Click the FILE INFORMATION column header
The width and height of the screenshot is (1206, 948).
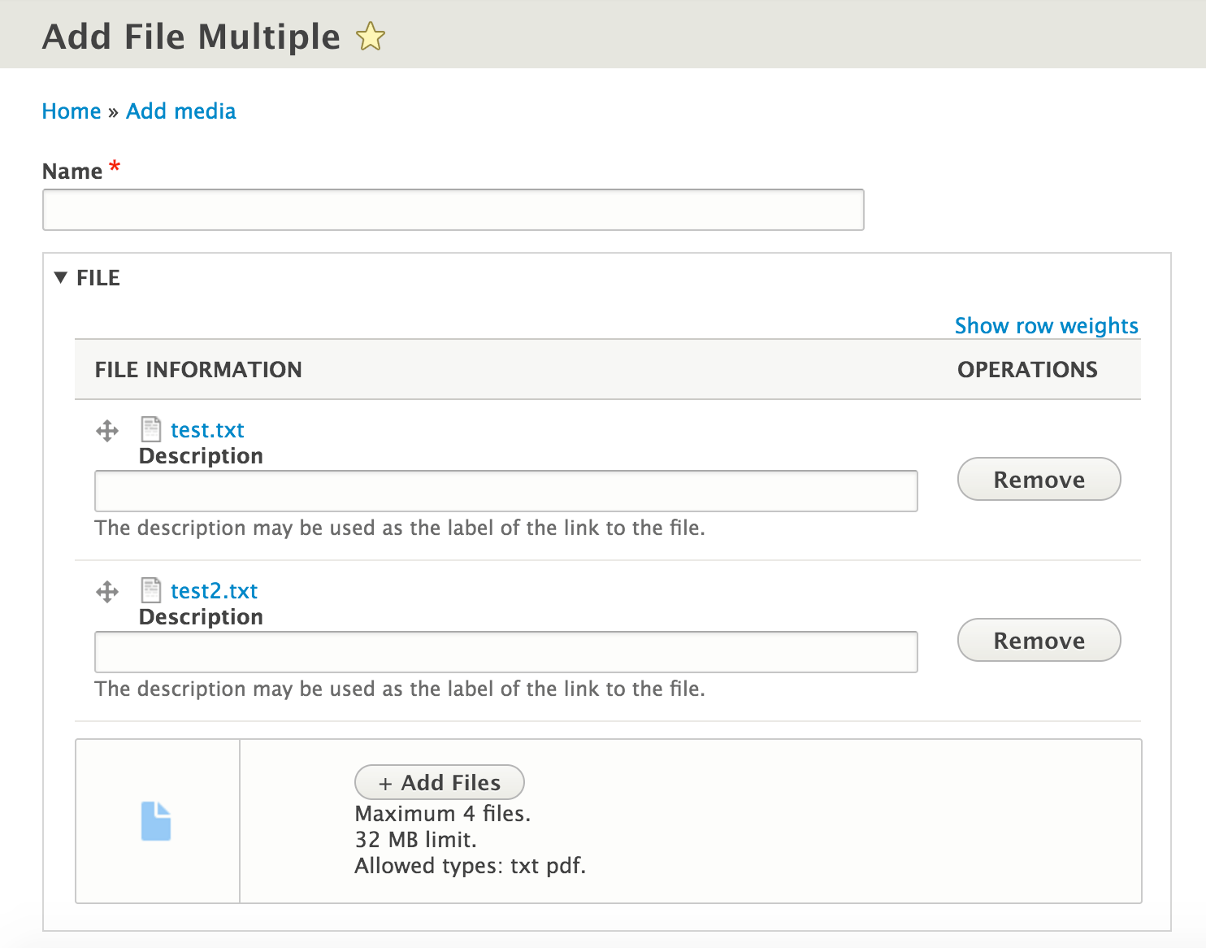[x=198, y=370]
